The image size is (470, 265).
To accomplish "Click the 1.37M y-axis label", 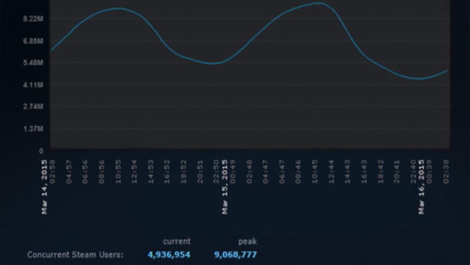I will 33,129.
